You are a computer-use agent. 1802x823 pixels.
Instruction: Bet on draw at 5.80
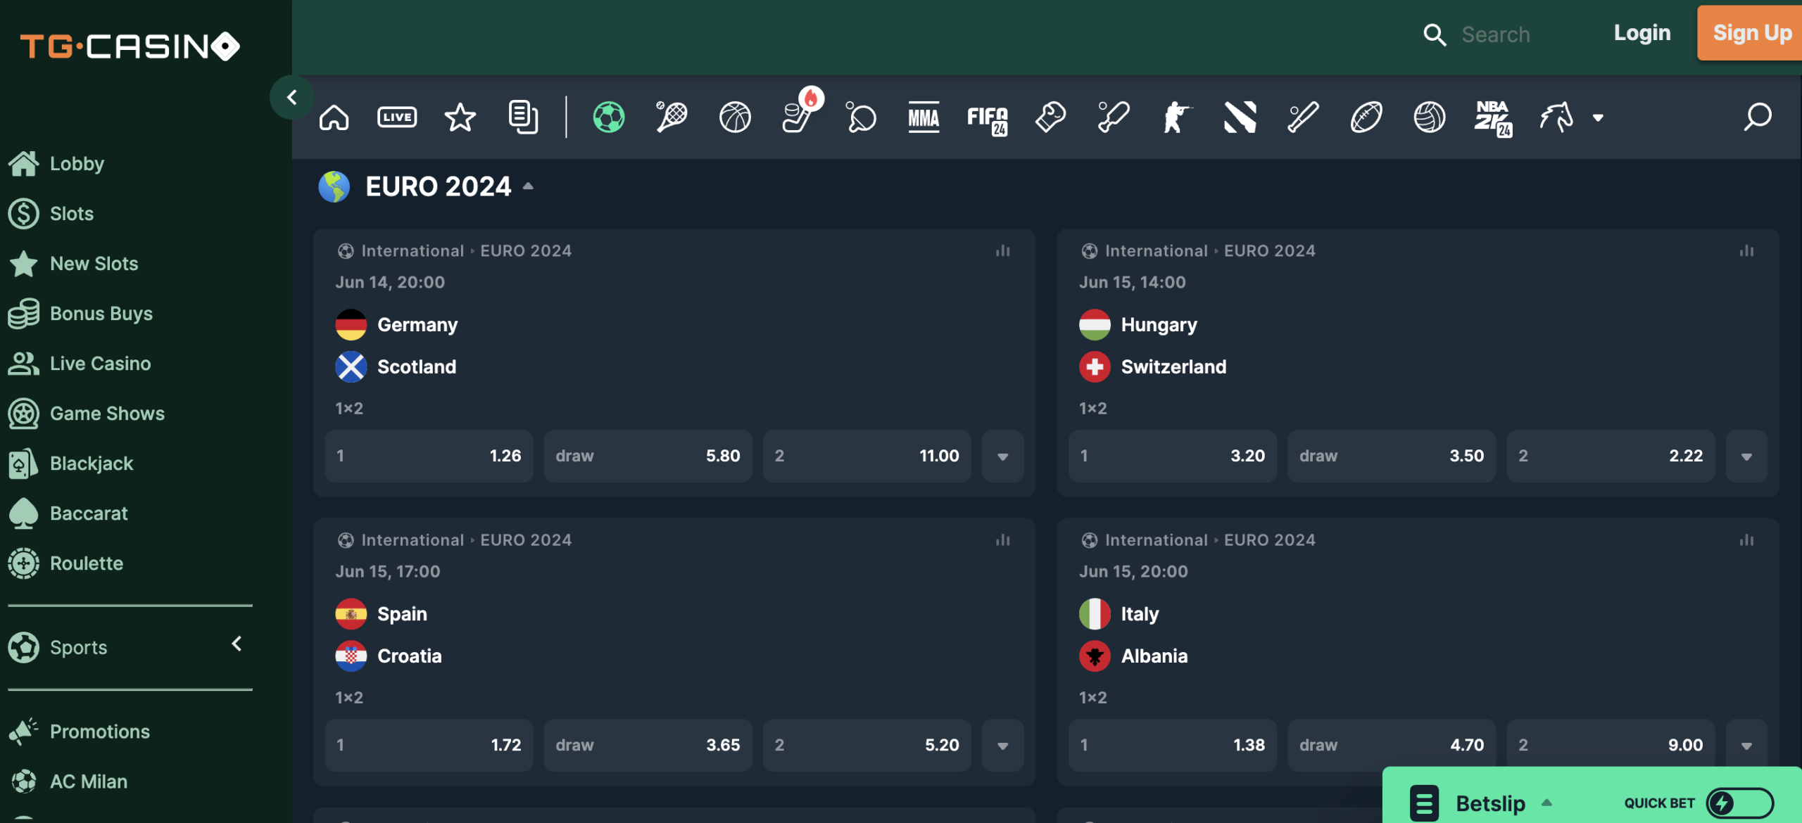point(648,457)
